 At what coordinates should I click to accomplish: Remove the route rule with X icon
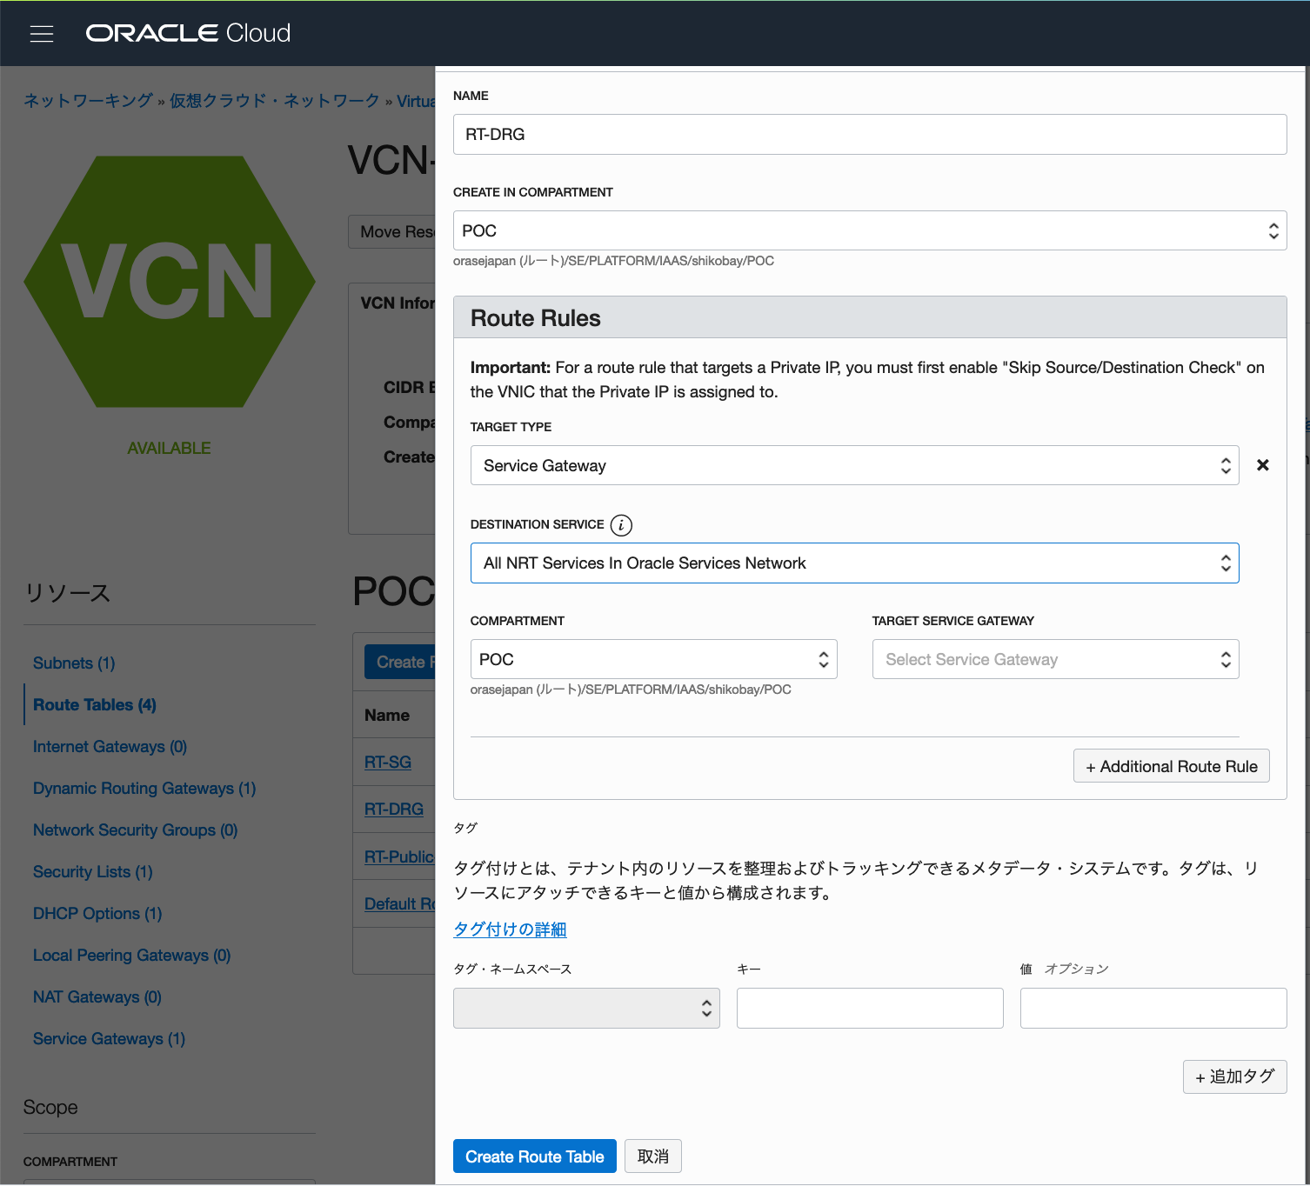(1263, 465)
